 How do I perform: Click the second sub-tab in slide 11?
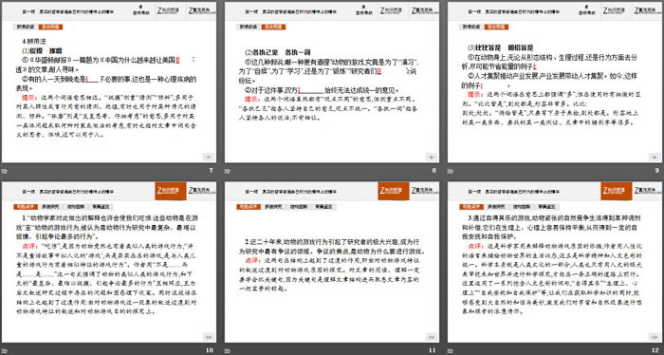point(273,207)
